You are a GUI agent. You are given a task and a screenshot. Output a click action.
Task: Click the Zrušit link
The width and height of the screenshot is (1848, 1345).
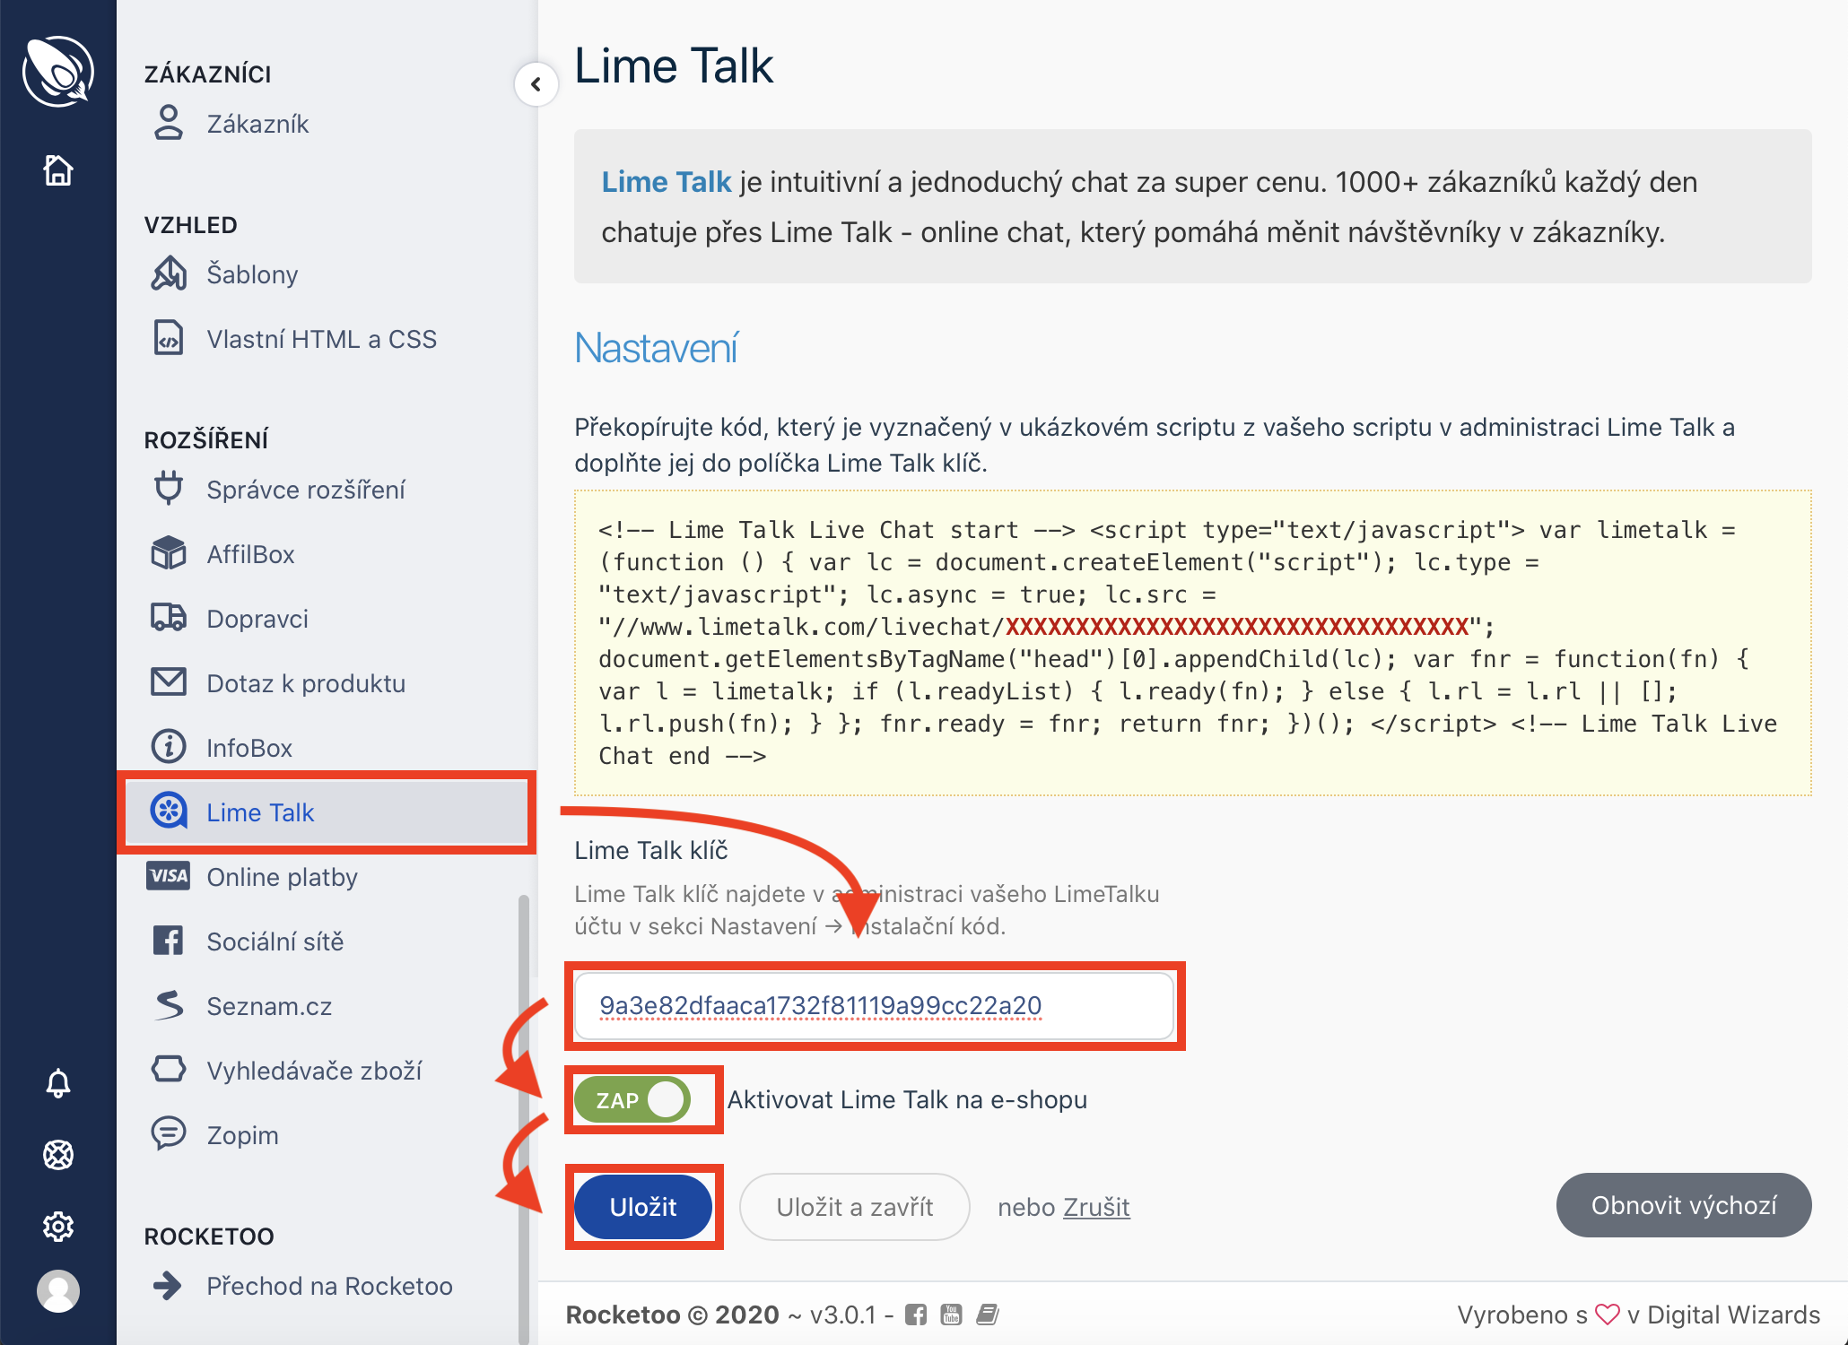point(1096,1207)
